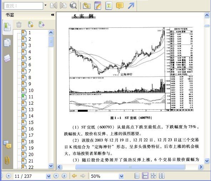The width and height of the screenshot is (211, 181).
Task: Select bookmark 5
Action: point(26,58)
